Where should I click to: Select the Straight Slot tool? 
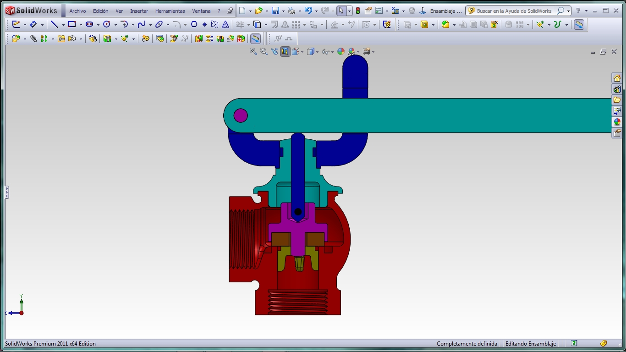[x=89, y=24]
